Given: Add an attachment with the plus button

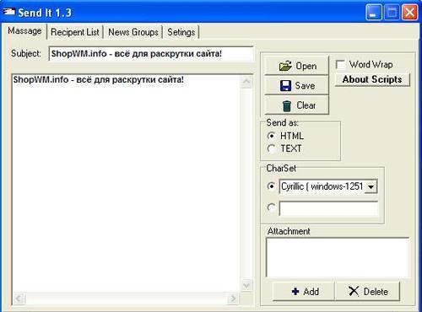Looking at the screenshot, I should click(304, 292).
